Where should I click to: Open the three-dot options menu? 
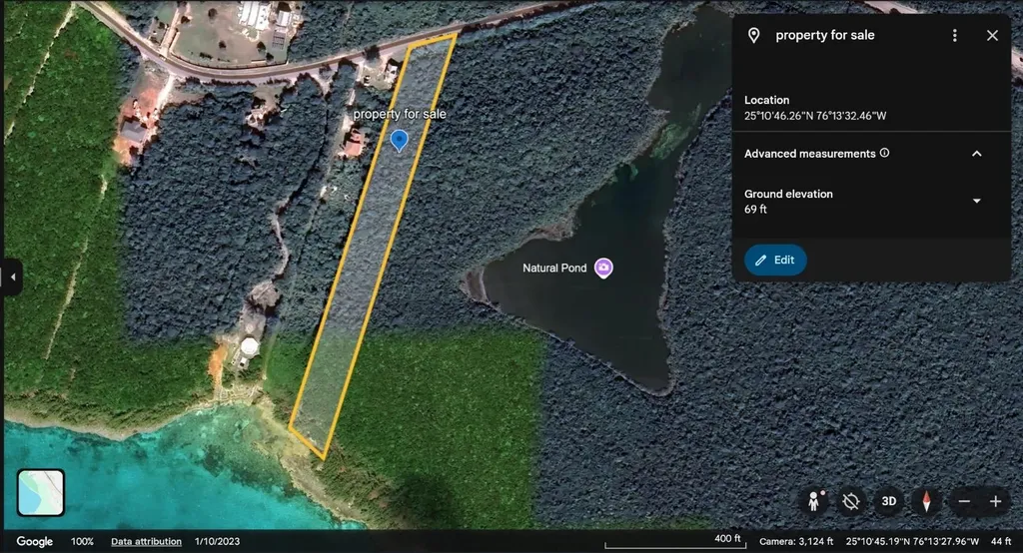tap(954, 35)
